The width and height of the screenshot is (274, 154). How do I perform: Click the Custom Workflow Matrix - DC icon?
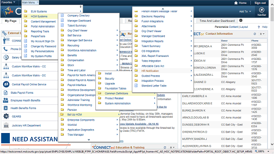click(6, 75)
